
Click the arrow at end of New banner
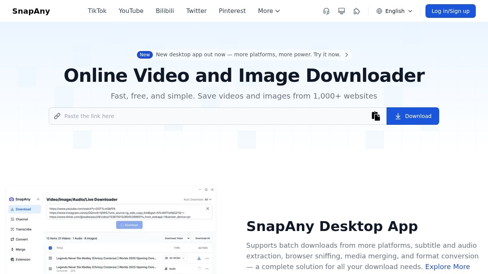(x=347, y=55)
